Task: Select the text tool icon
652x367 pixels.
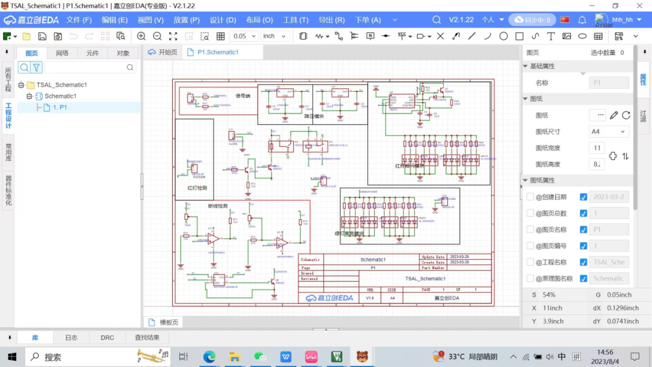Action: point(551,36)
